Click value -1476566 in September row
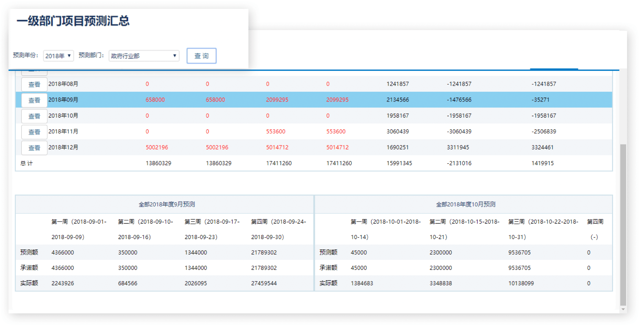 [x=459, y=100]
